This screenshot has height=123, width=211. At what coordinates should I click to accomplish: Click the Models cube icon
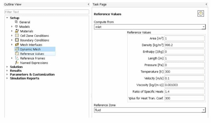(x=16, y=27)
